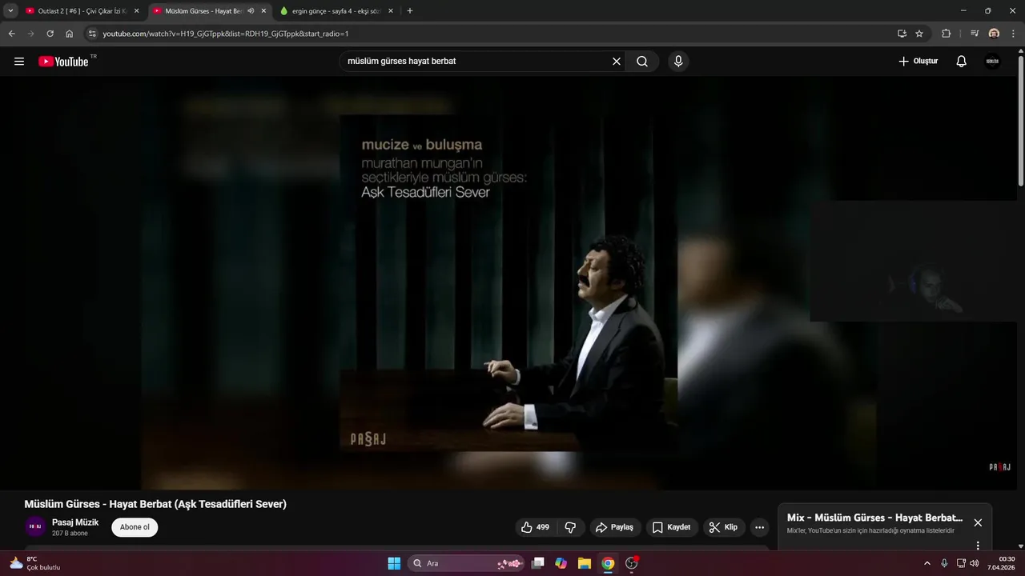Submit search with the magnifier button
Image resolution: width=1025 pixels, height=576 pixels.
[x=642, y=62]
